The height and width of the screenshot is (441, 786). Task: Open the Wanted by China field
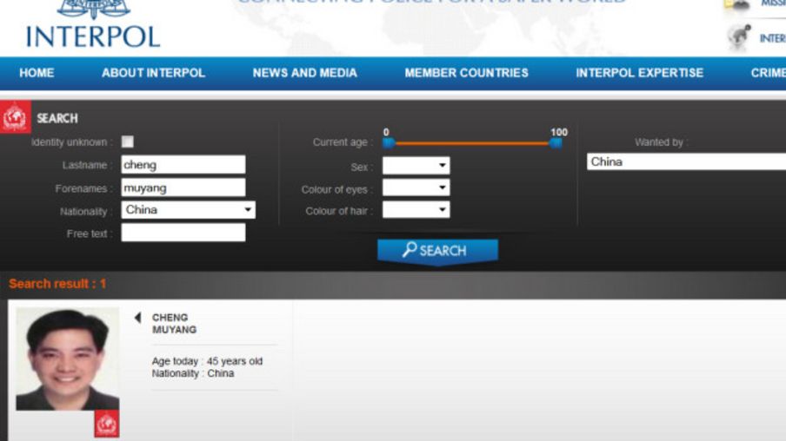pos(686,161)
